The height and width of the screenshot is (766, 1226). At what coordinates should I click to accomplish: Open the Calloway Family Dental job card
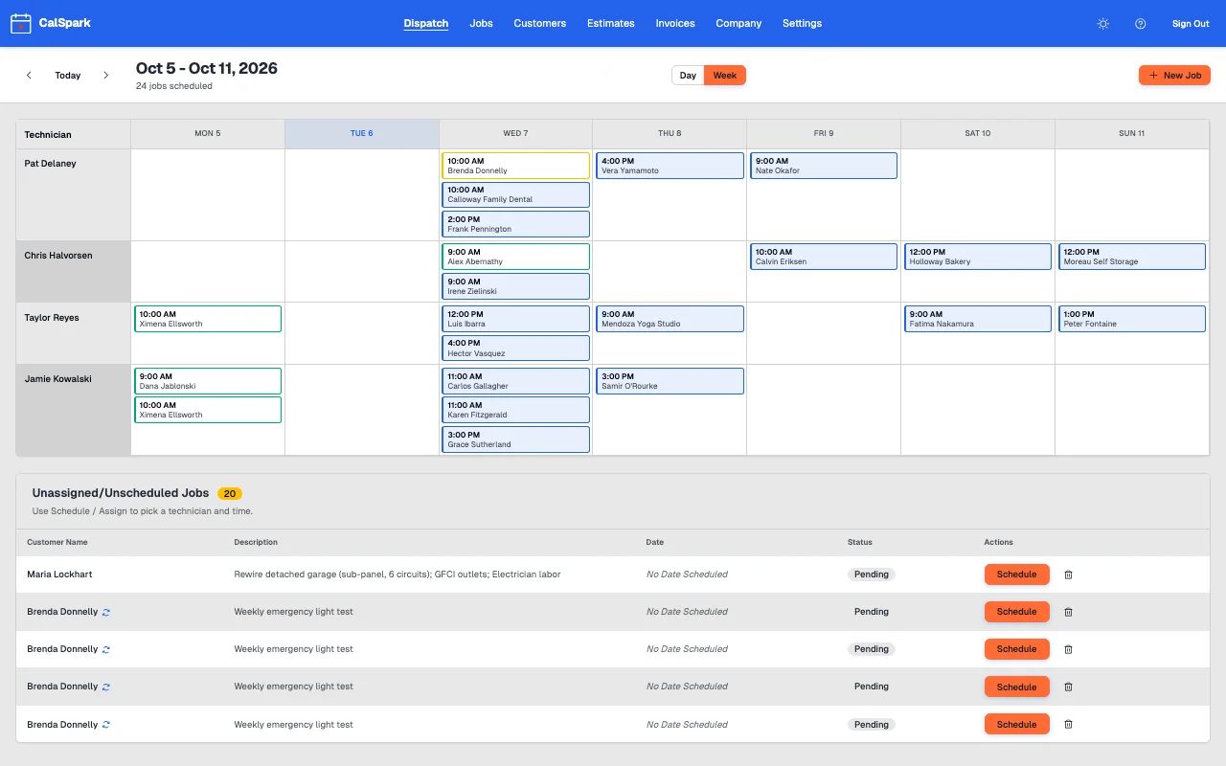pyautogui.click(x=515, y=194)
